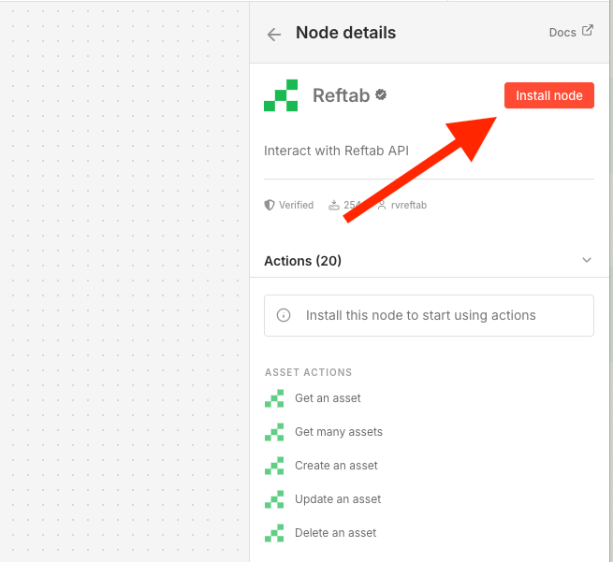Click the Install node button
613x562 pixels.
click(548, 95)
